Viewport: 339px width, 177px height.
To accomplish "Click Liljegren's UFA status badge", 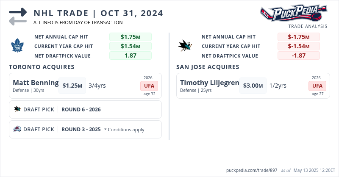I will (317, 86).
